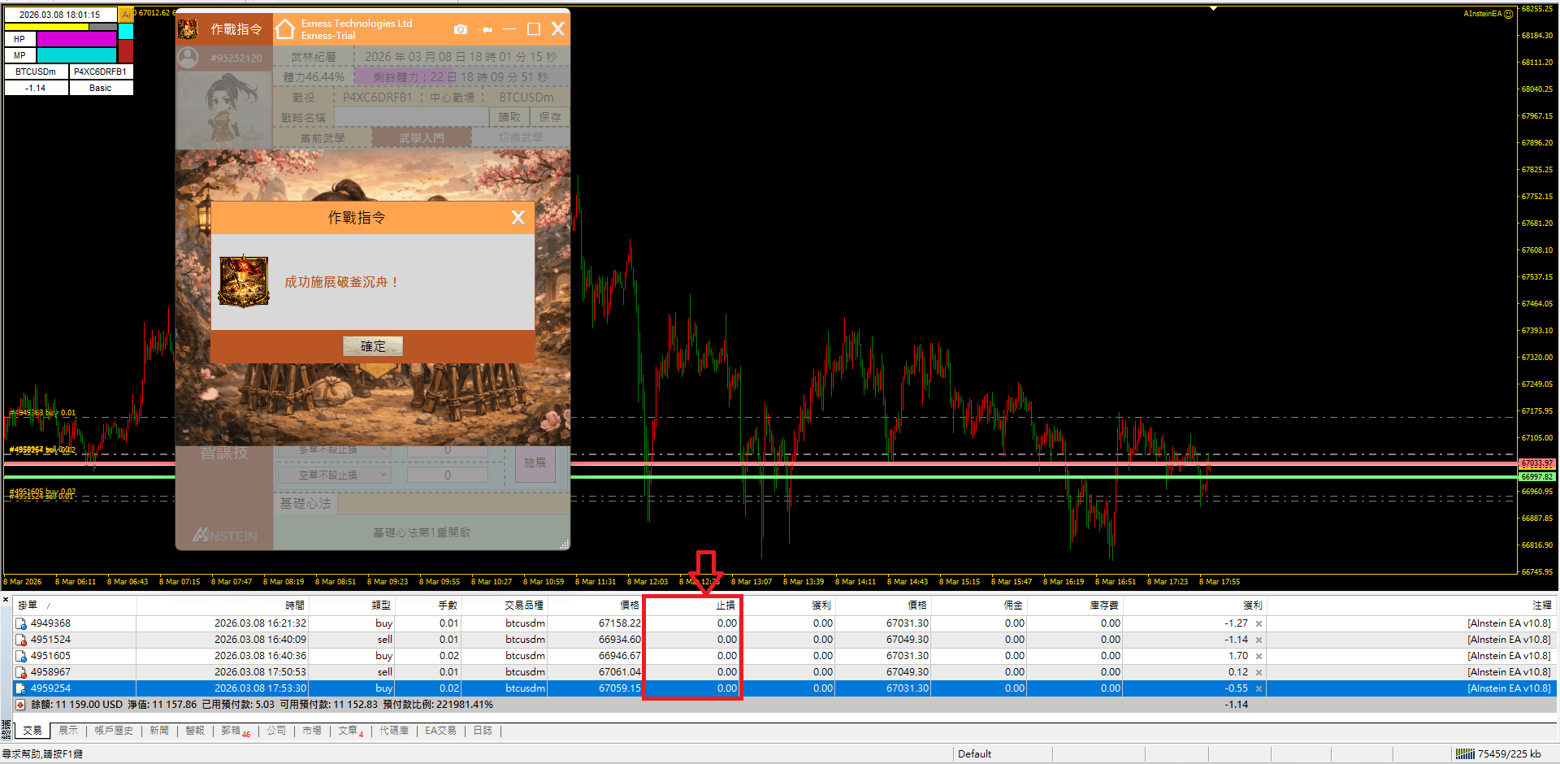Image resolution: width=1560 pixels, height=764 pixels.
Task: Sort orders by the 手數 column header
Action: [428, 606]
